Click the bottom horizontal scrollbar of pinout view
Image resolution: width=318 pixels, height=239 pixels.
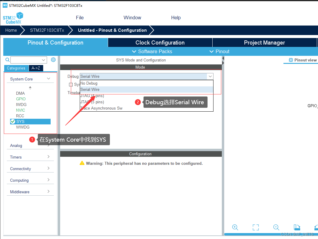(271, 234)
